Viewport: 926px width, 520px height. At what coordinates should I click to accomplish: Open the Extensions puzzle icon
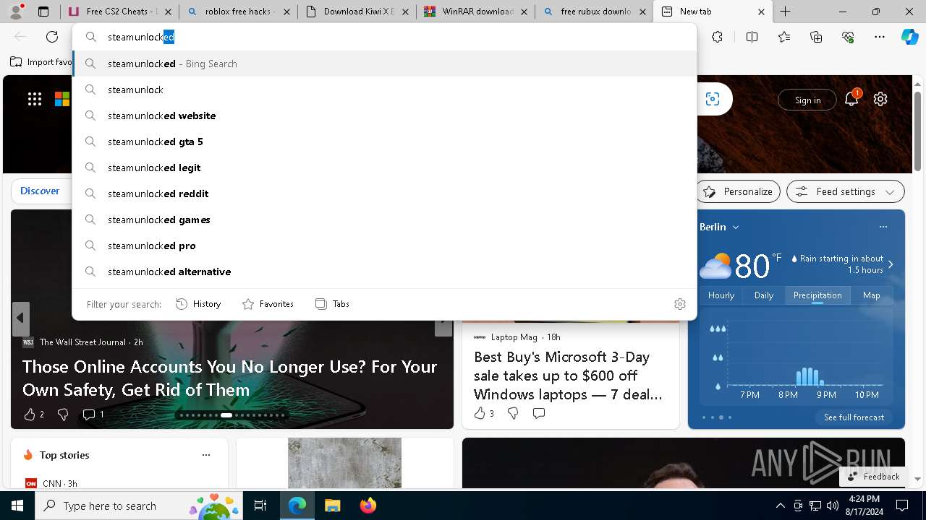(717, 37)
